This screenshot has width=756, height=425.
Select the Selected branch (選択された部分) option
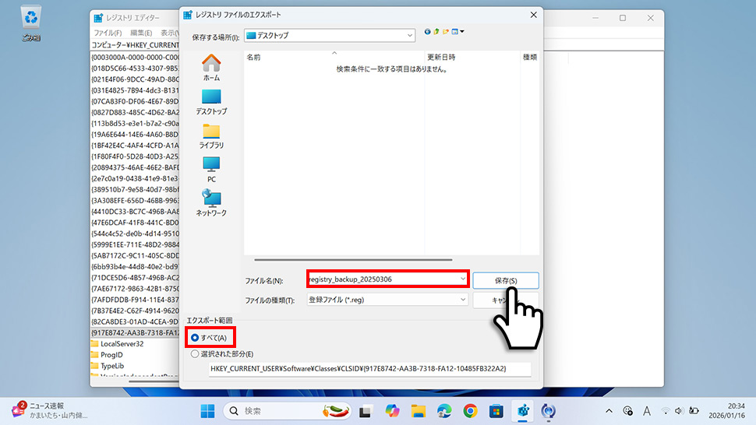point(222,353)
